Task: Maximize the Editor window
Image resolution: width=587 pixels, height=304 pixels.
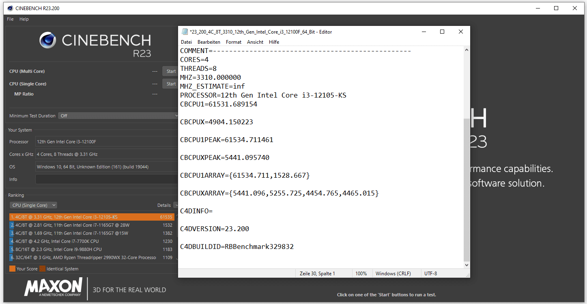Action: (442, 32)
